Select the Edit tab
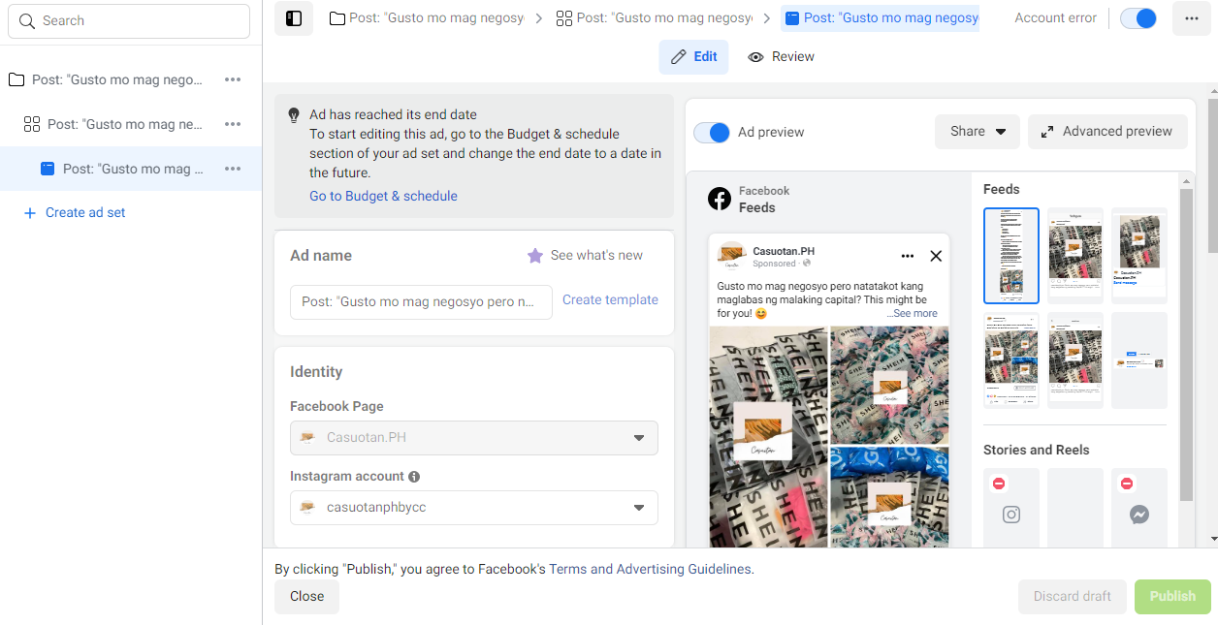The image size is (1218, 625). (x=694, y=57)
